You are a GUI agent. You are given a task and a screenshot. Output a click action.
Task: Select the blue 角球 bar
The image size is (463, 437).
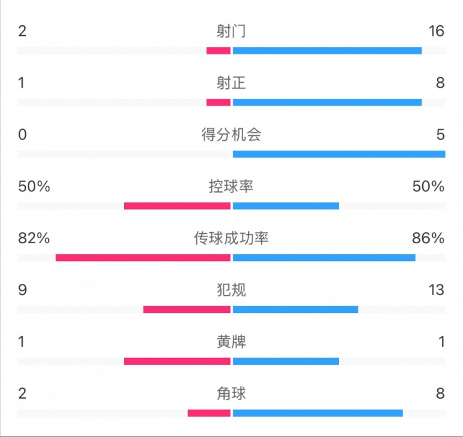click(317, 413)
